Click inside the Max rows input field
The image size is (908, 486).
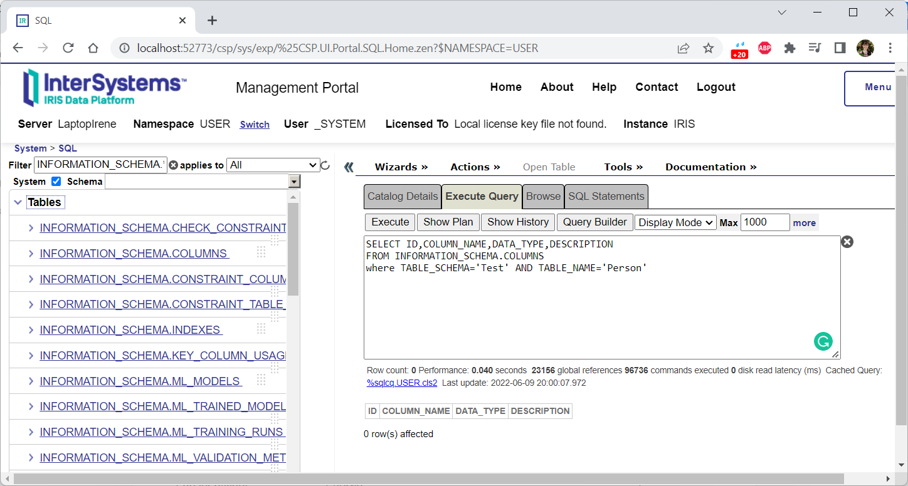(764, 222)
